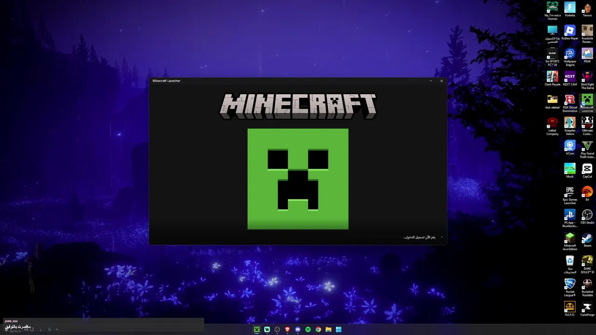Launch Play Grand Theft Auto shortcut
596x335 pixels.
click(x=587, y=149)
